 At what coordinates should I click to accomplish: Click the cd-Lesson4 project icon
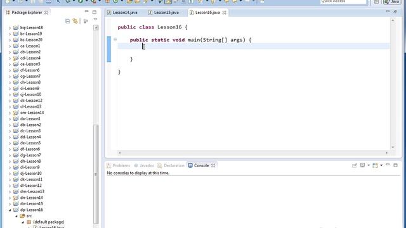[x=16, y=58]
